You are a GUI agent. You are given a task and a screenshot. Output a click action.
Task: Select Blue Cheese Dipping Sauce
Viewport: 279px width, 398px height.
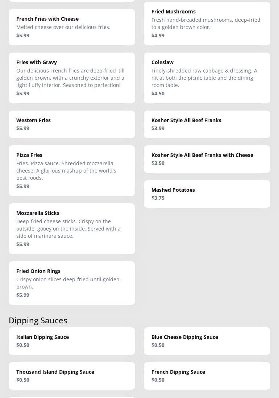click(207, 341)
